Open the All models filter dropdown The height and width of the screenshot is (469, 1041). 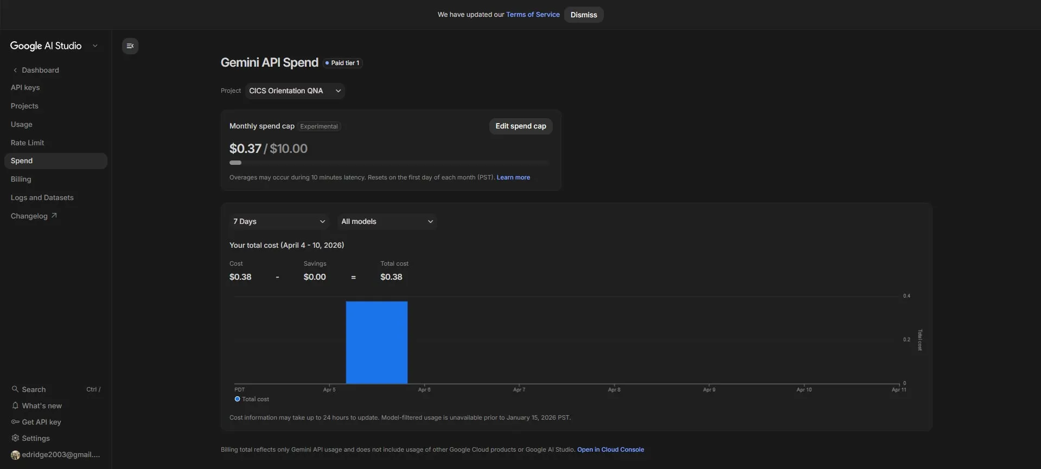click(387, 221)
